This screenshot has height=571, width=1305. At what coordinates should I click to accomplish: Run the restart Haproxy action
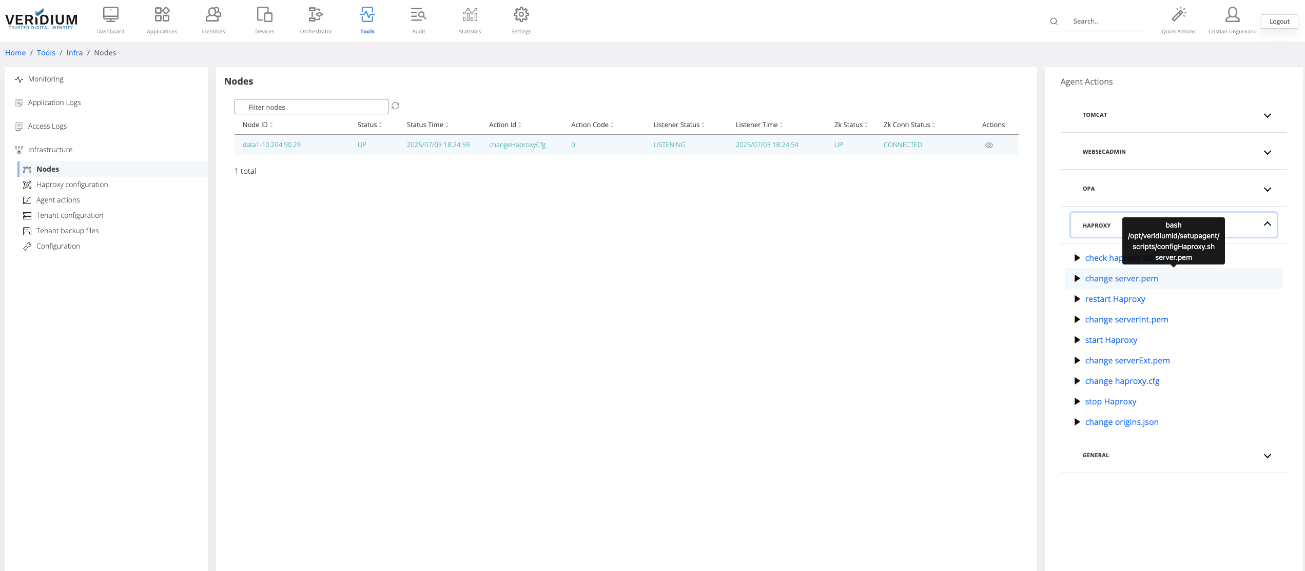point(1115,299)
